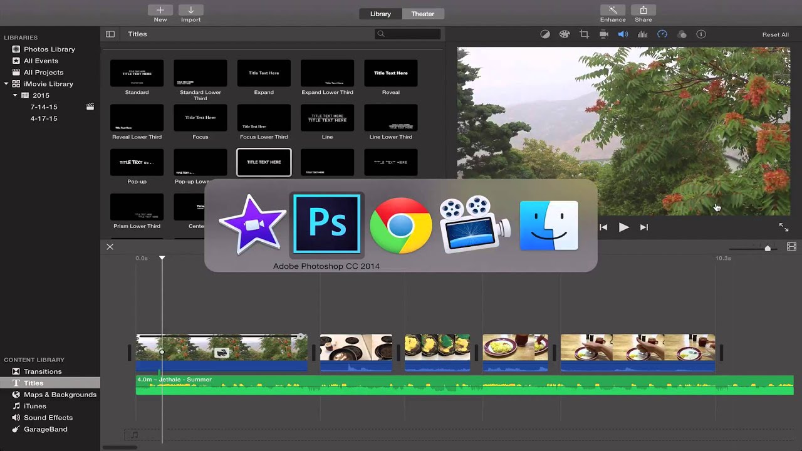
Task: Select the first tree clip in timeline
Action: click(222, 353)
